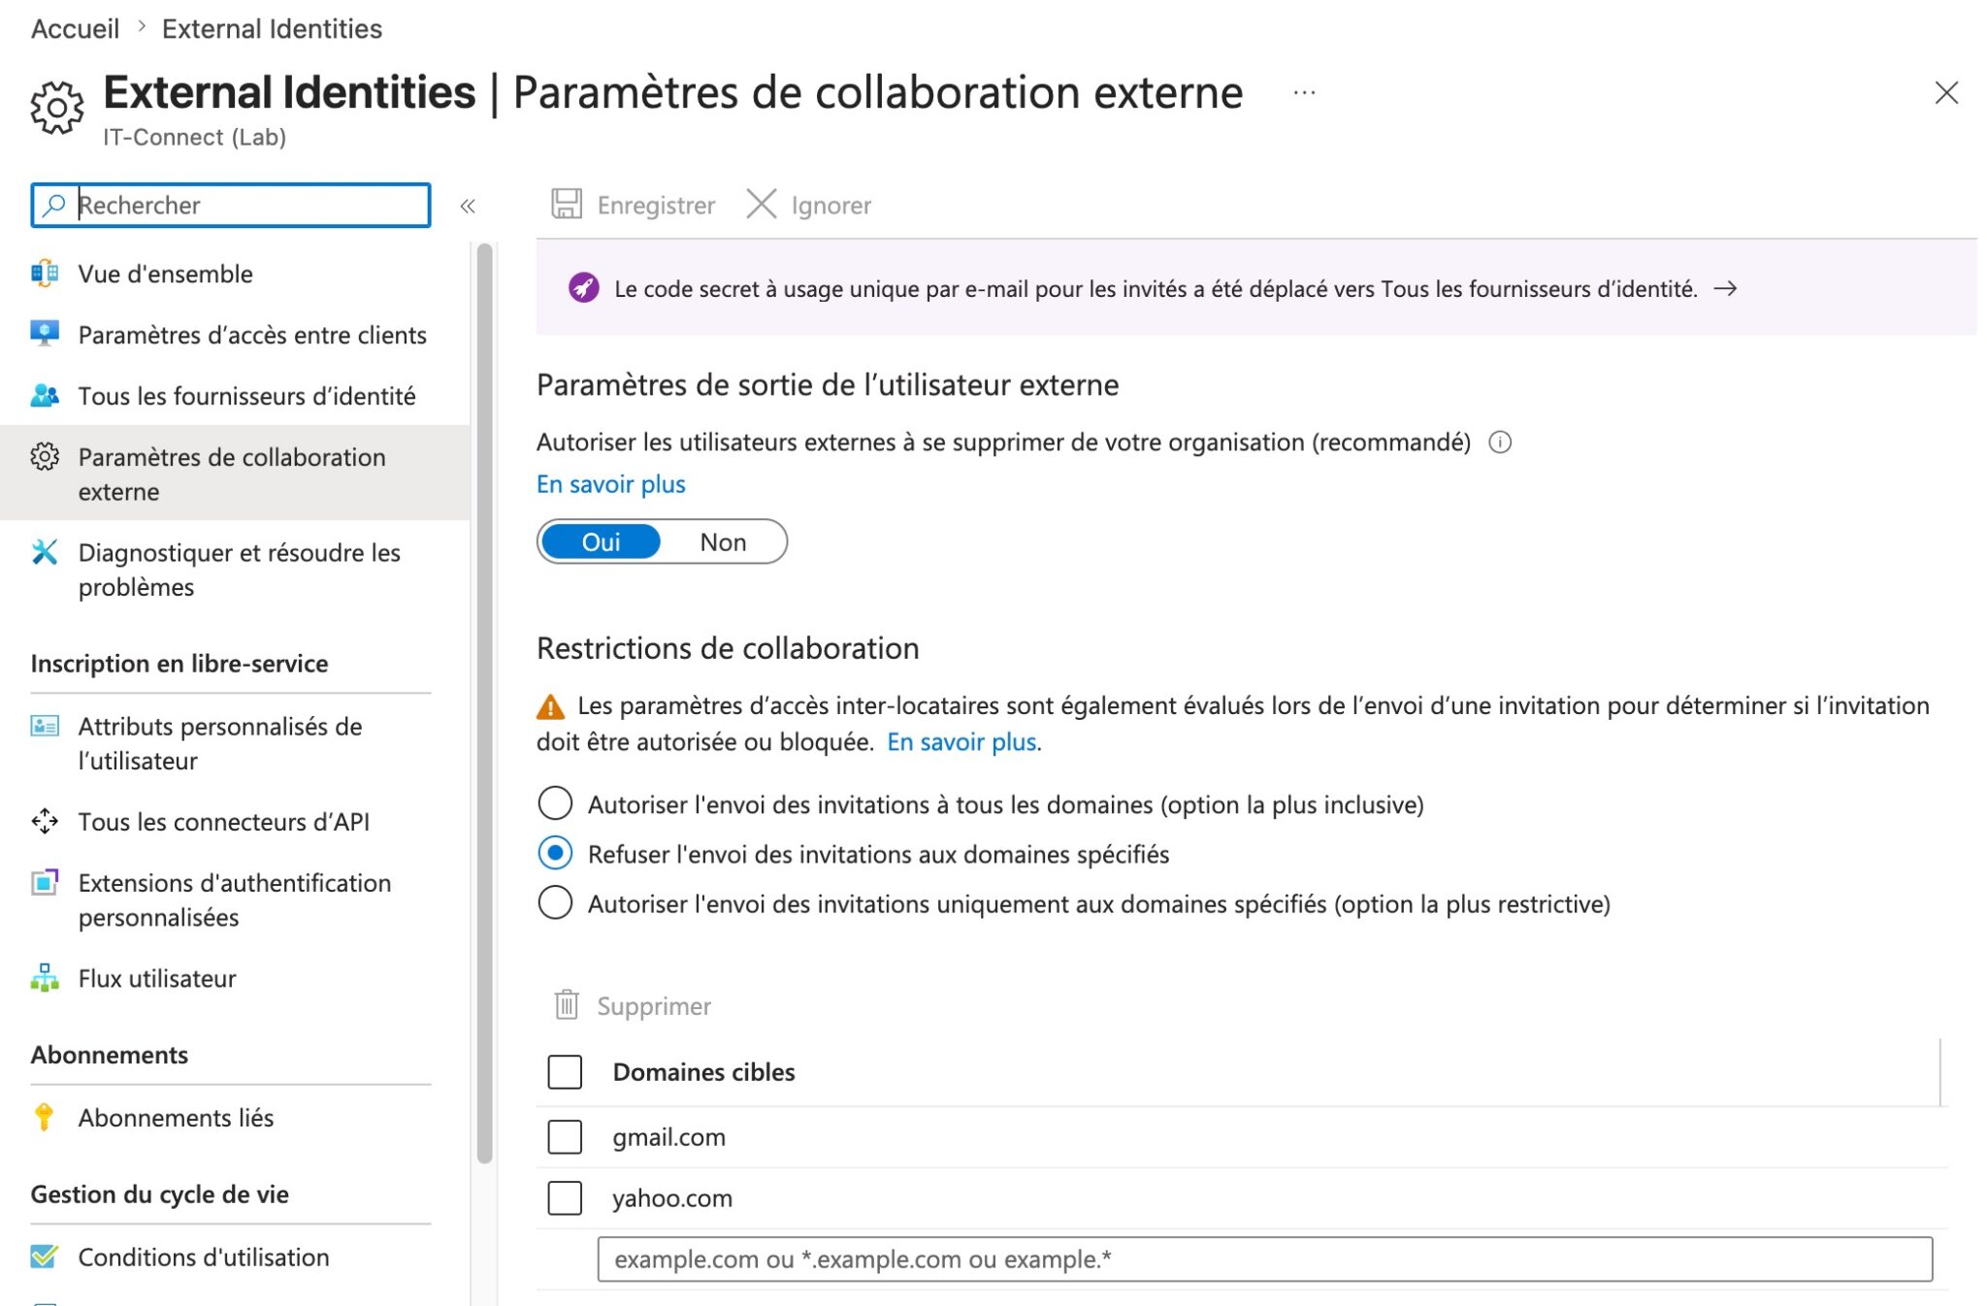Click the Domaines cibles column header
Viewport: 1987px width, 1306px height.
(x=703, y=1072)
